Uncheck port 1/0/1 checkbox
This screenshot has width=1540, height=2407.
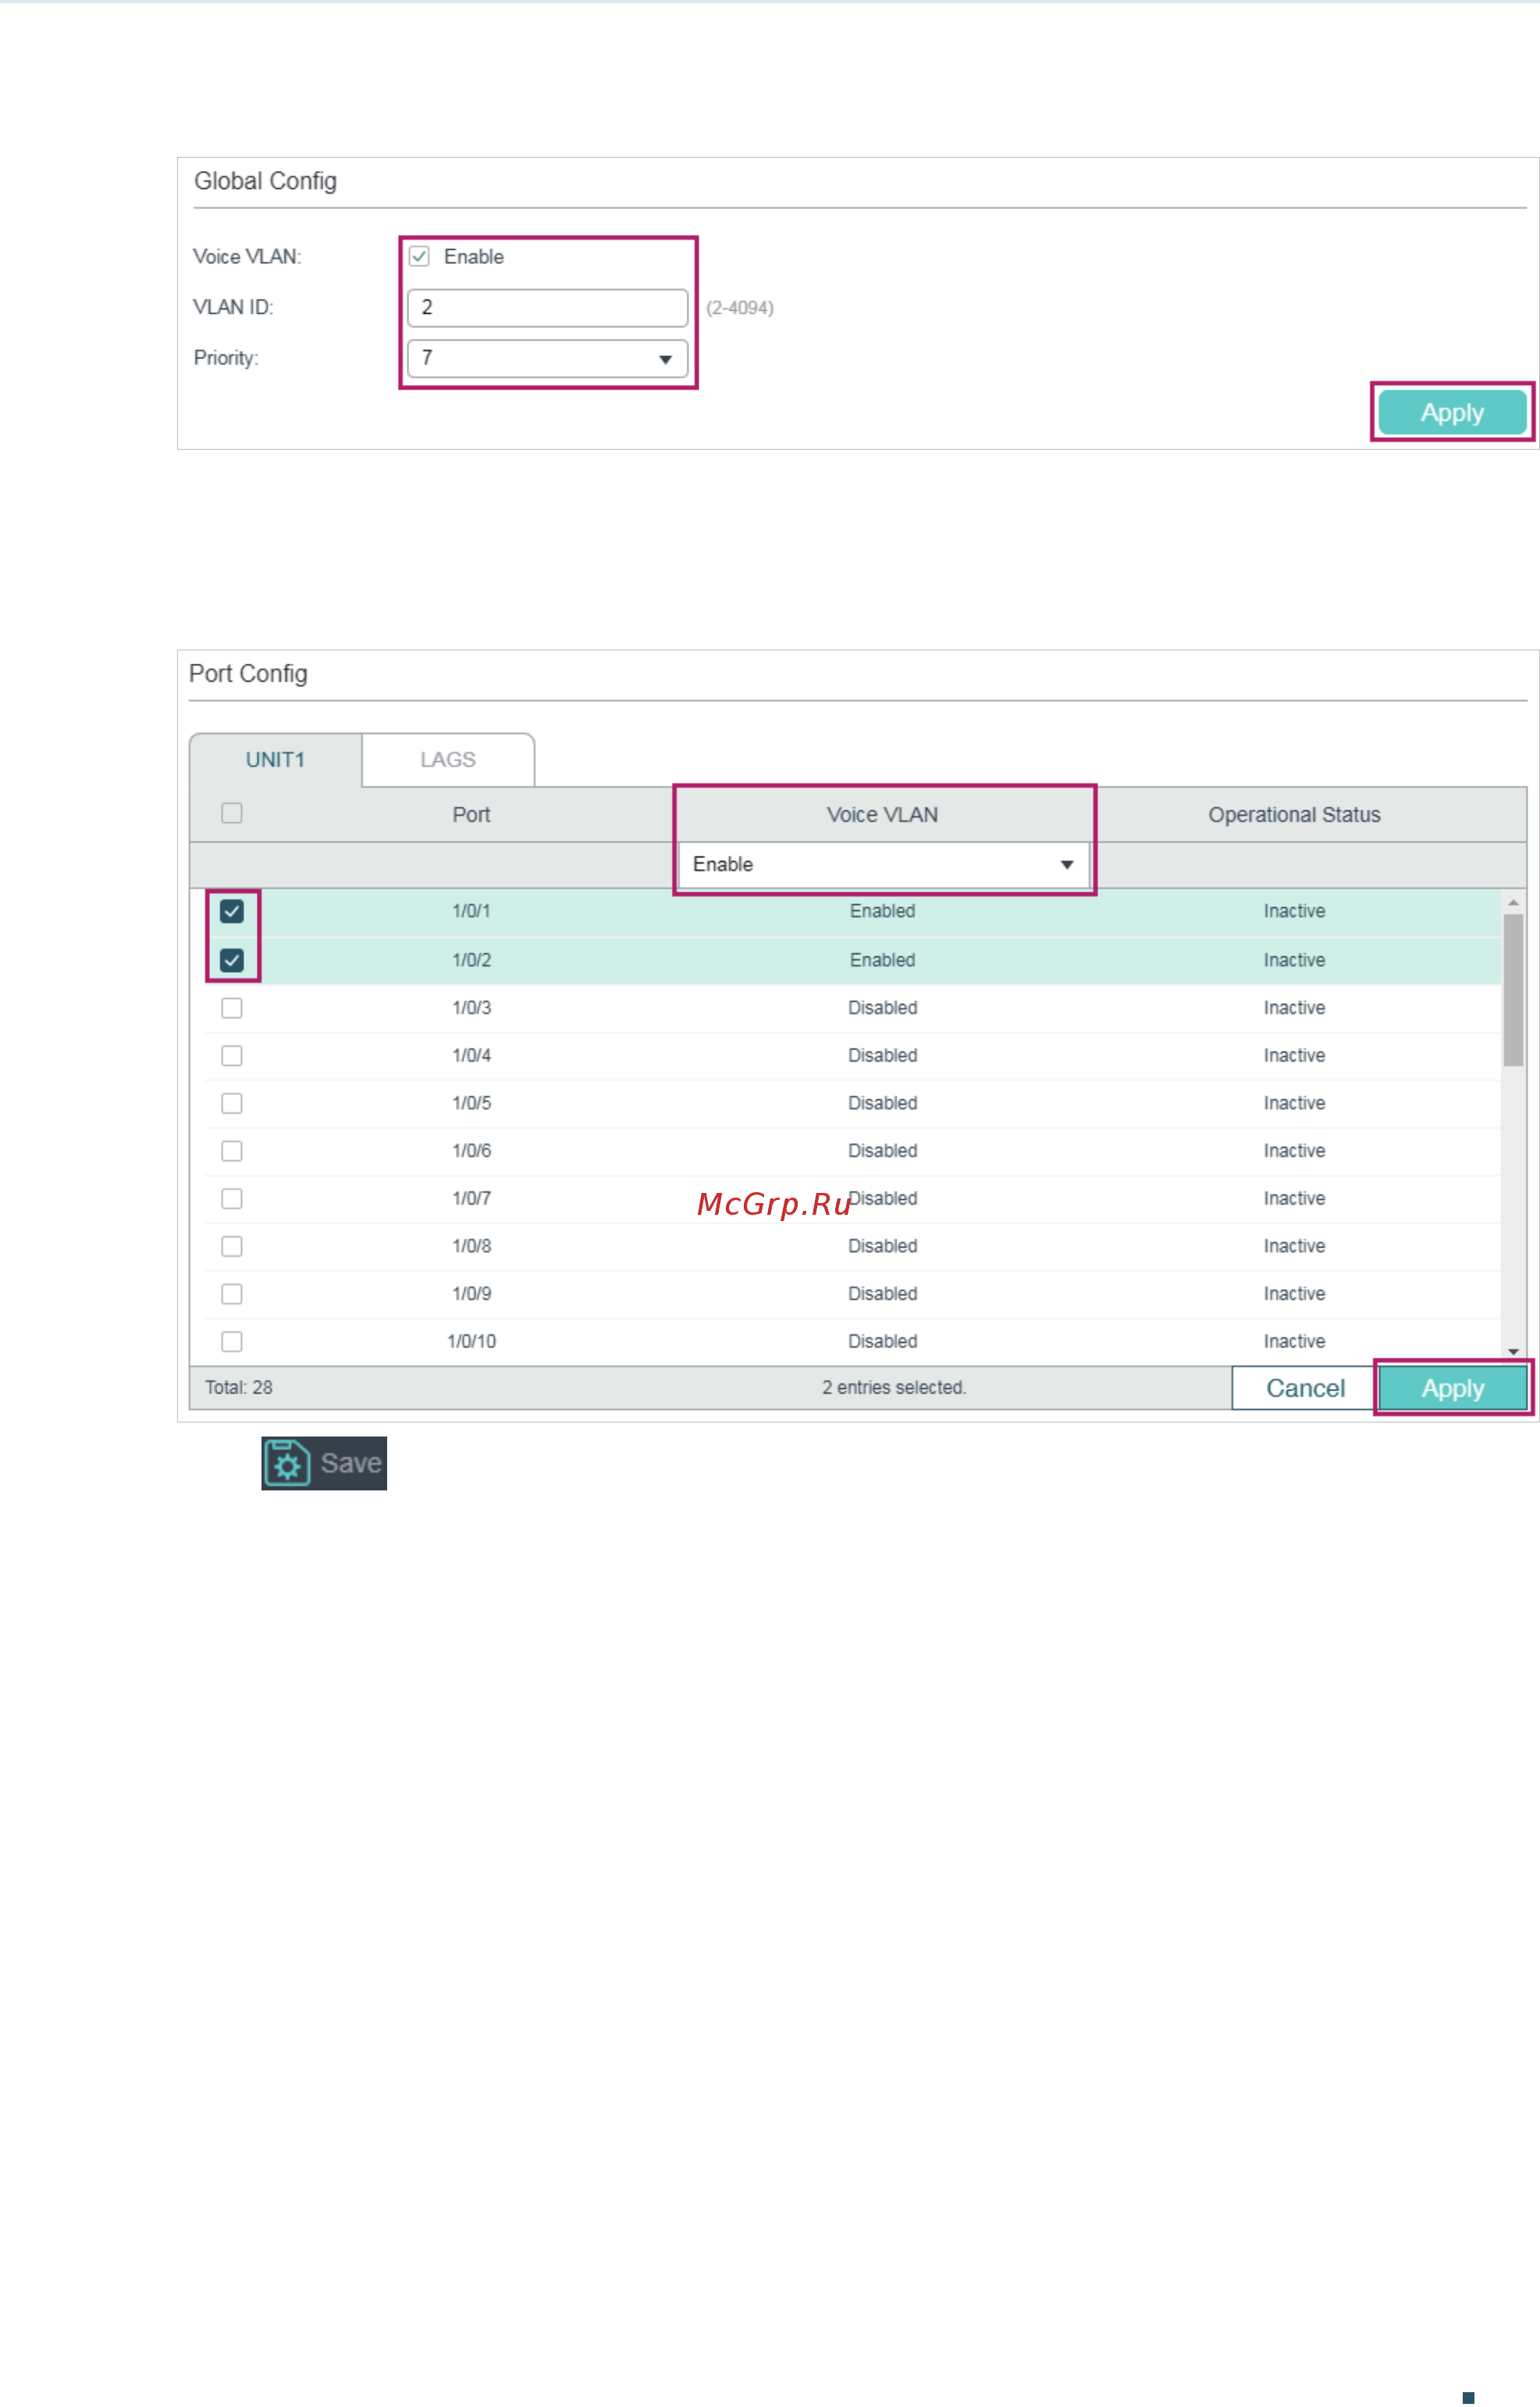point(232,911)
